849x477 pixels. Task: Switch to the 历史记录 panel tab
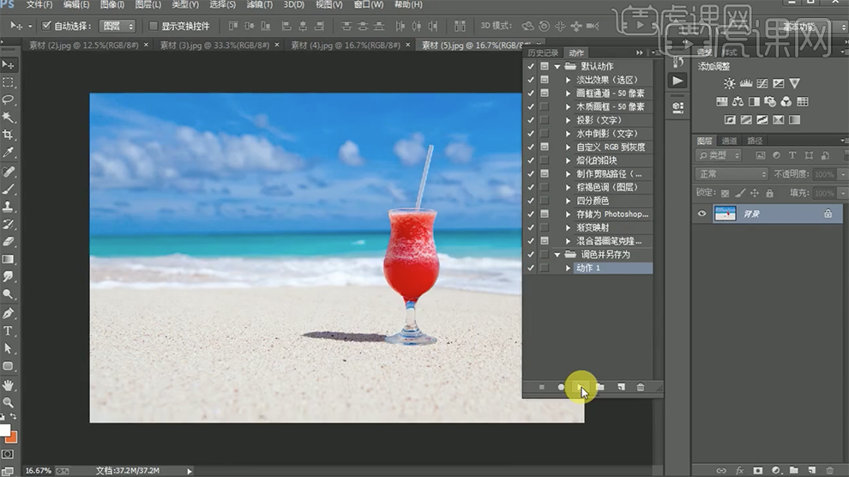(x=543, y=53)
